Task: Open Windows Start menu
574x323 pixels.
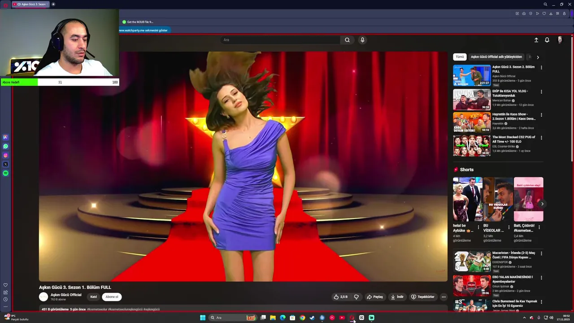Action: [x=203, y=318]
